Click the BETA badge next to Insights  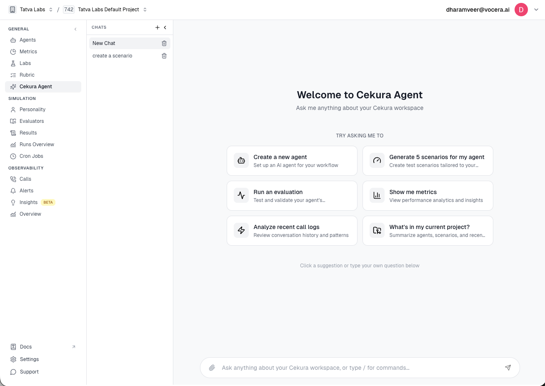point(48,202)
